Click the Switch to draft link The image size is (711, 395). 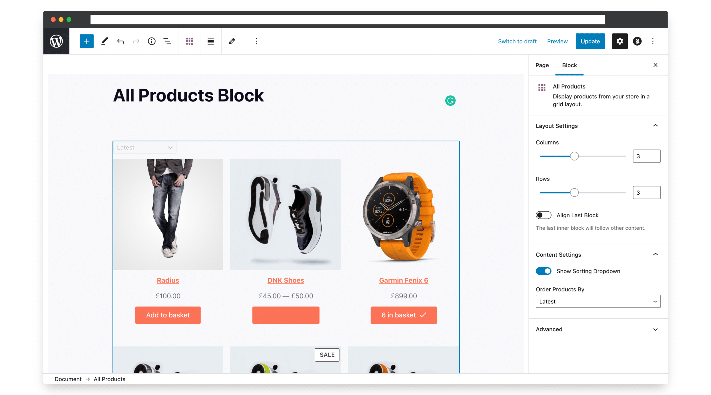pos(517,41)
